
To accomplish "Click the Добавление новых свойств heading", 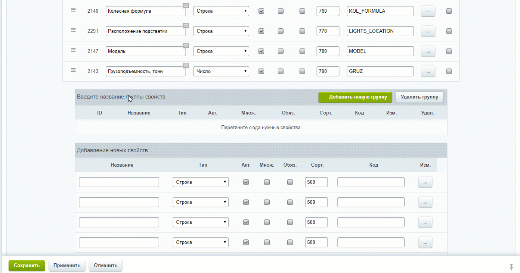I will 112,151.
